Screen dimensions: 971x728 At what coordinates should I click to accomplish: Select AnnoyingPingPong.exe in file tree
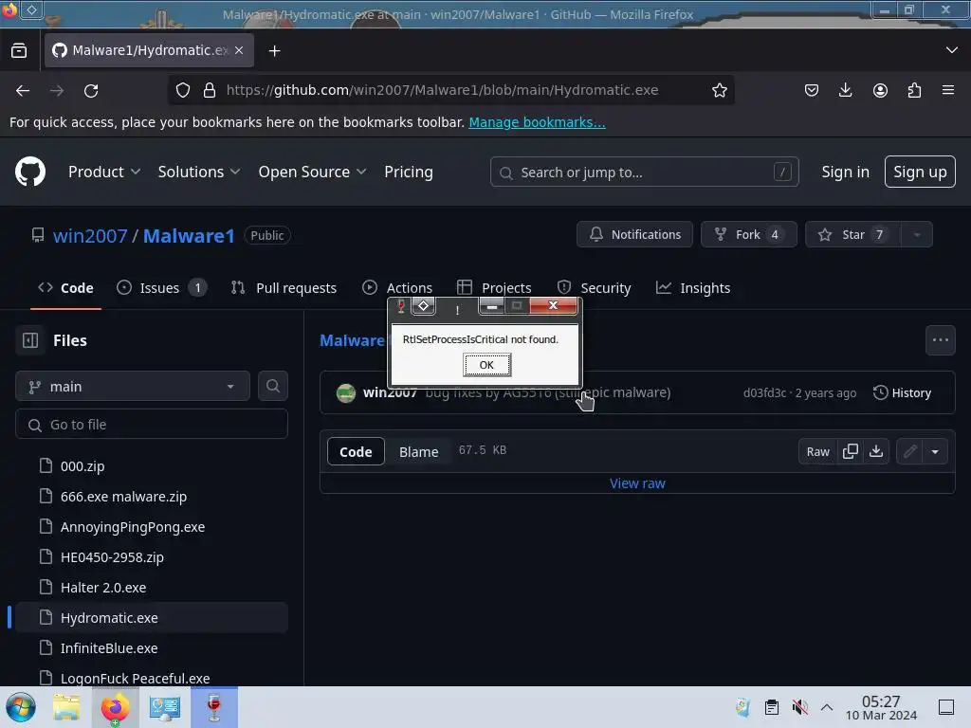[152, 526]
